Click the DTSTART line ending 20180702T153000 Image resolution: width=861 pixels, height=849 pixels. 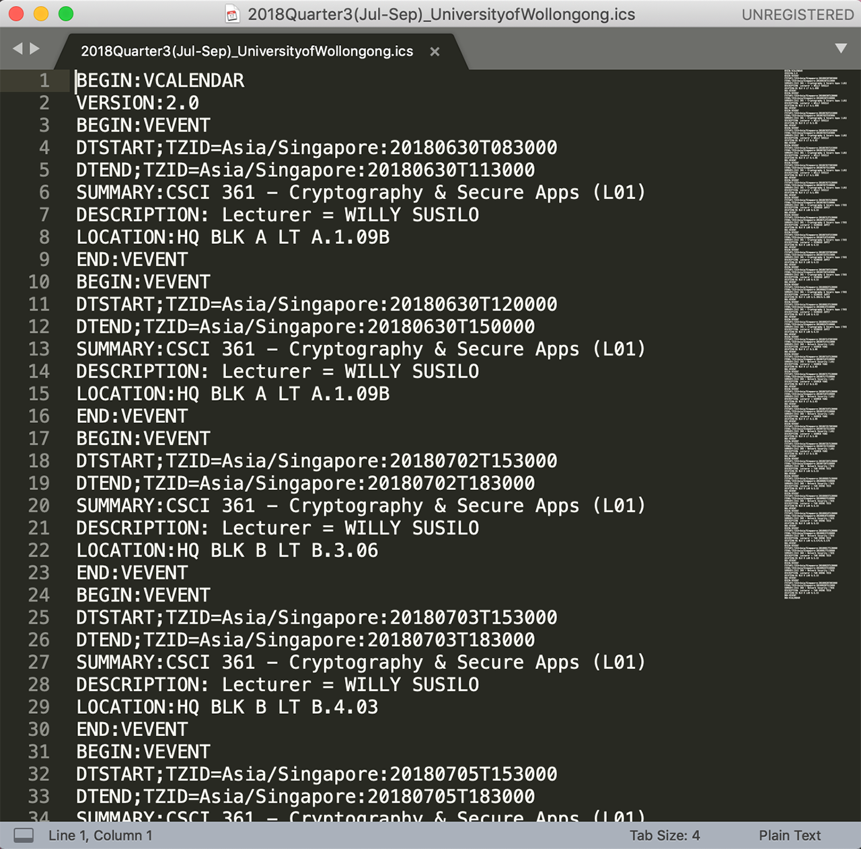[317, 461]
